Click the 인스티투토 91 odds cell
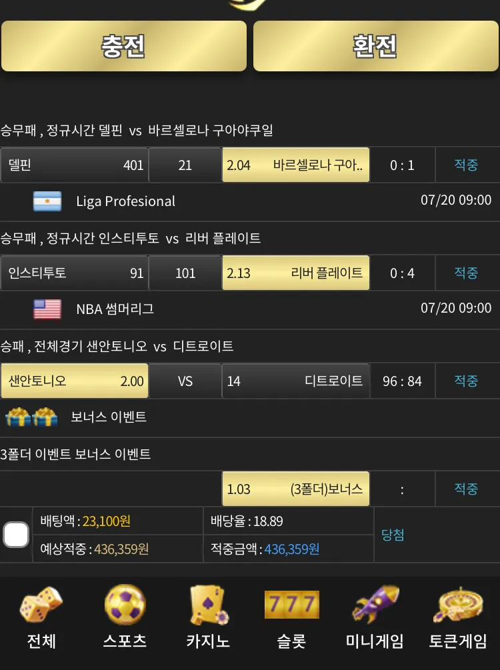This screenshot has width=500, height=670. [75, 273]
